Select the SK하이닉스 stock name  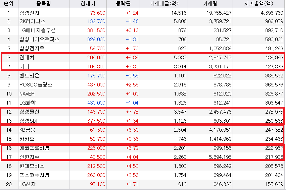tap(32, 21)
